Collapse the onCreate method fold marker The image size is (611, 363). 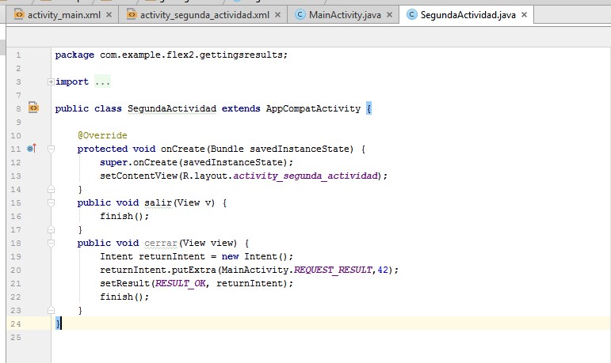[x=51, y=149]
